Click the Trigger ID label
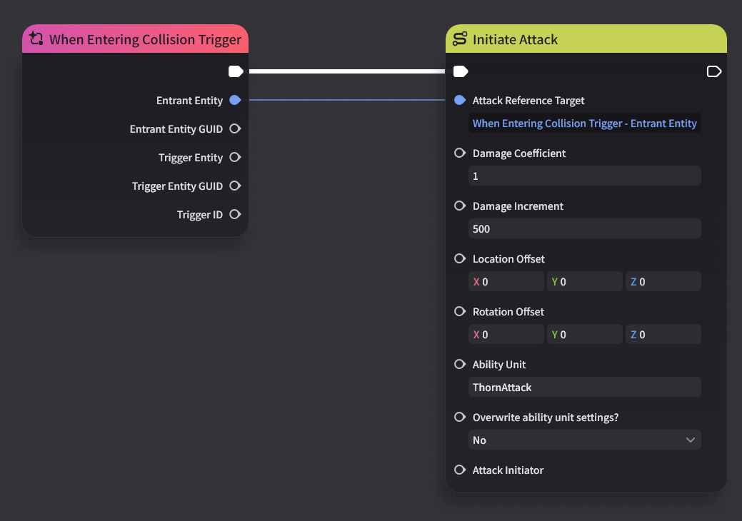This screenshot has width=742, height=521. click(x=200, y=215)
